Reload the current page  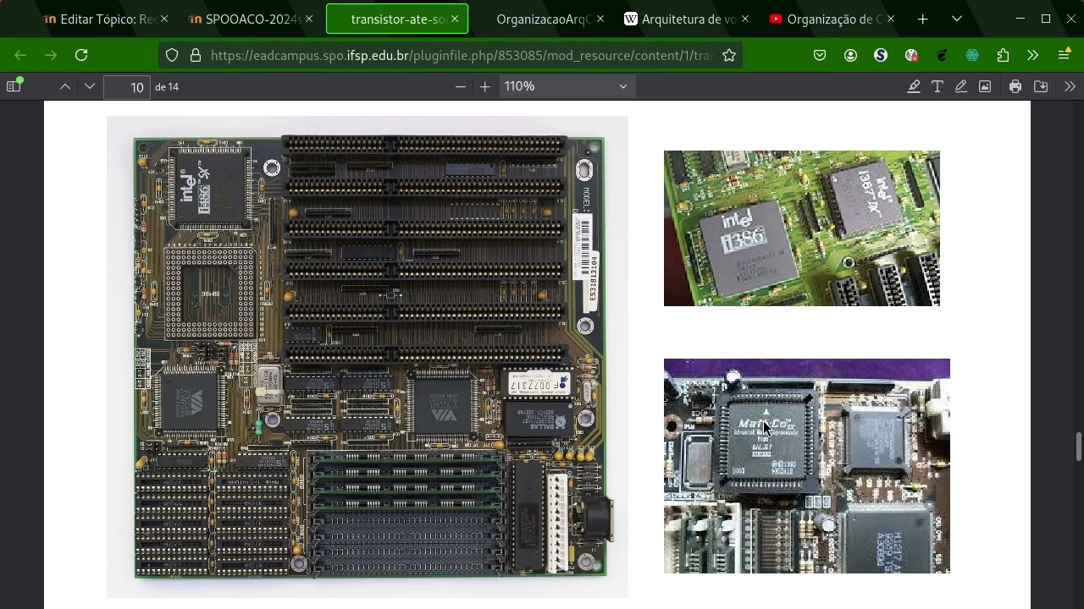[x=81, y=55]
